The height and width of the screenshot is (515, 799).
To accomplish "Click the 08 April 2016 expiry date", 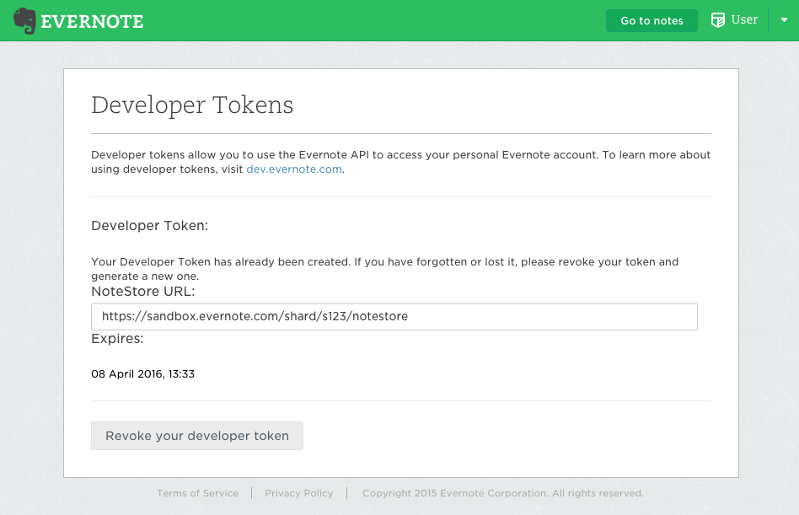I will 142,373.
